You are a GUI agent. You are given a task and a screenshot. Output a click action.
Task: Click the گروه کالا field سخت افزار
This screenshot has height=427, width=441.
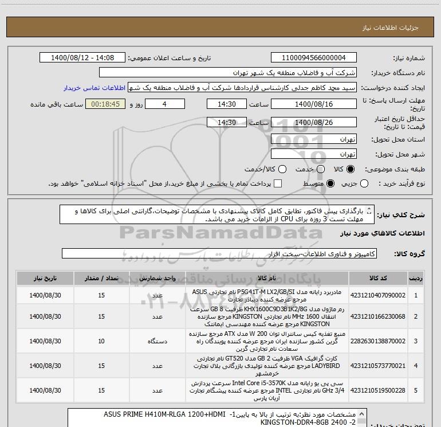tap(219, 253)
